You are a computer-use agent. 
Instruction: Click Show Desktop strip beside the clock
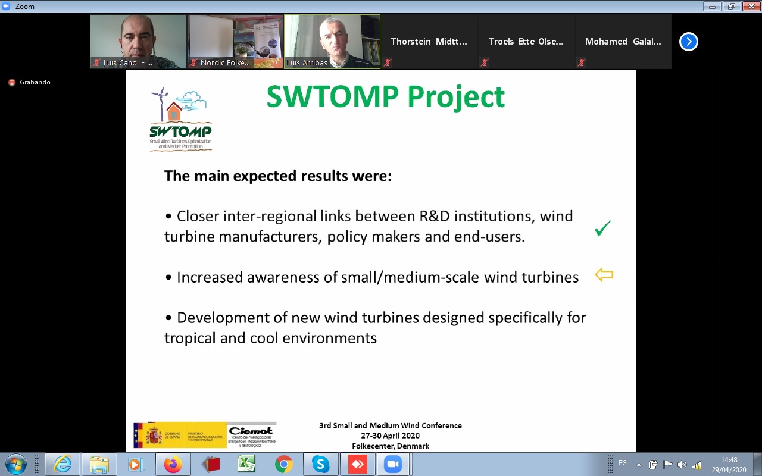click(757, 464)
